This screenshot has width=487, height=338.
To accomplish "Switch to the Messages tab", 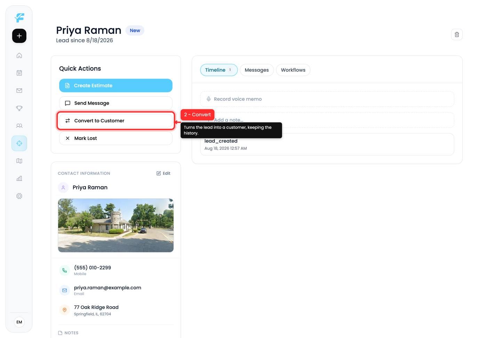I will (x=257, y=70).
